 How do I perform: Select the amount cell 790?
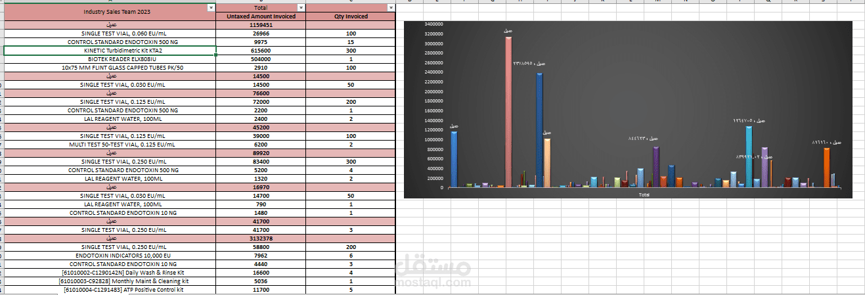(261, 204)
